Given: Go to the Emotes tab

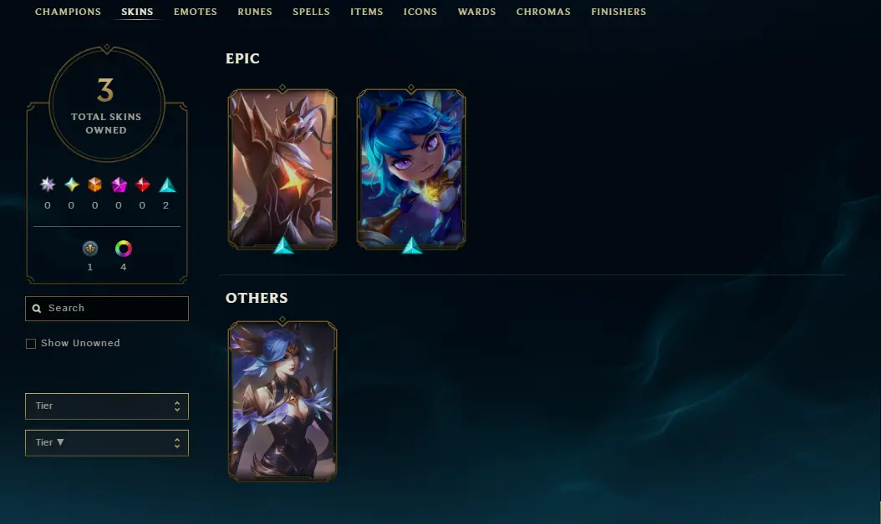Looking at the screenshot, I should click(x=195, y=12).
